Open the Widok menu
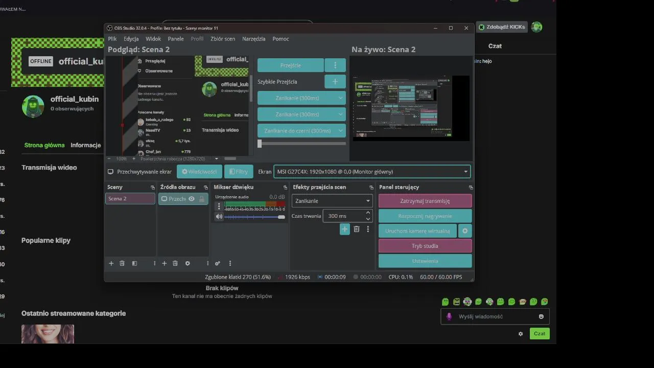Image resolution: width=654 pixels, height=368 pixels. point(153,39)
